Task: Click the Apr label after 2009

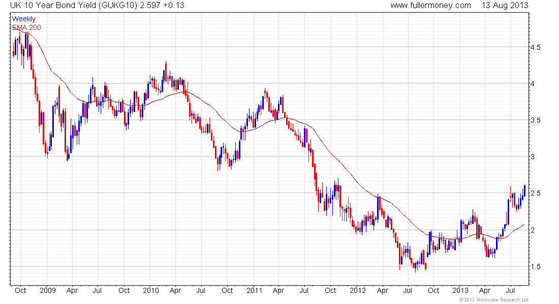Action: (72, 290)
